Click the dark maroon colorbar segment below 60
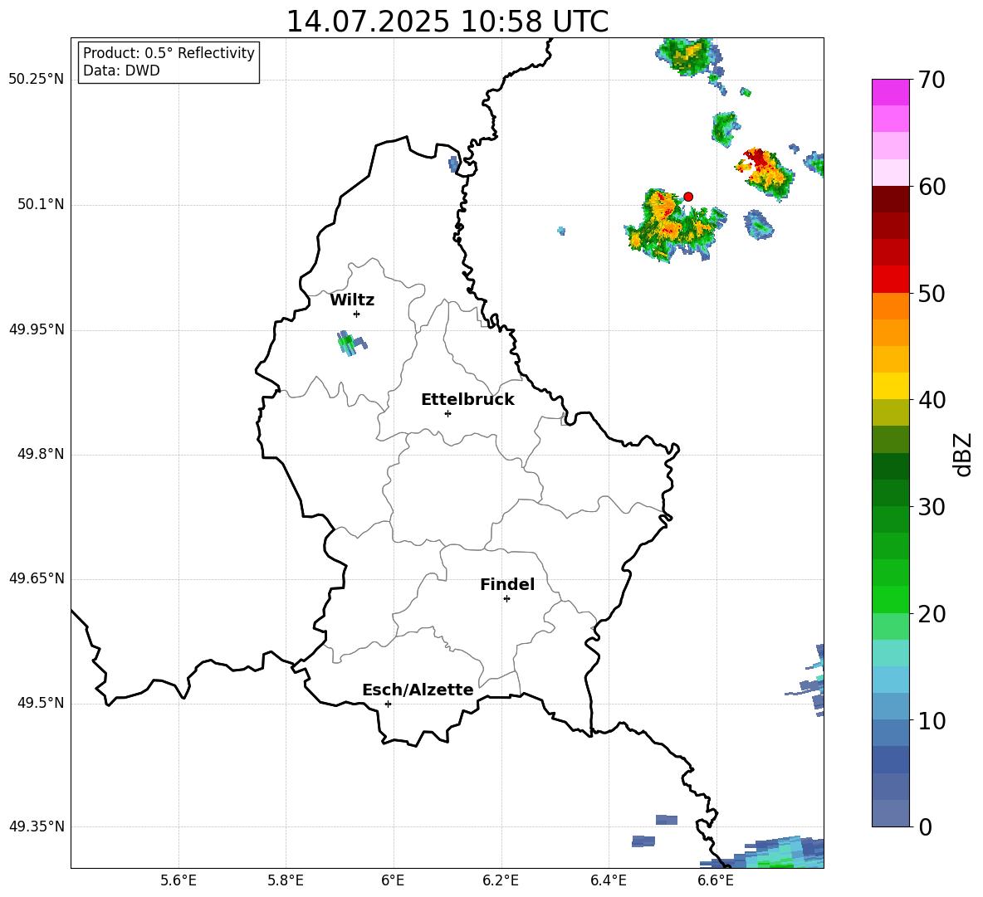Screen dimensions: 983x897 (890, 199)
